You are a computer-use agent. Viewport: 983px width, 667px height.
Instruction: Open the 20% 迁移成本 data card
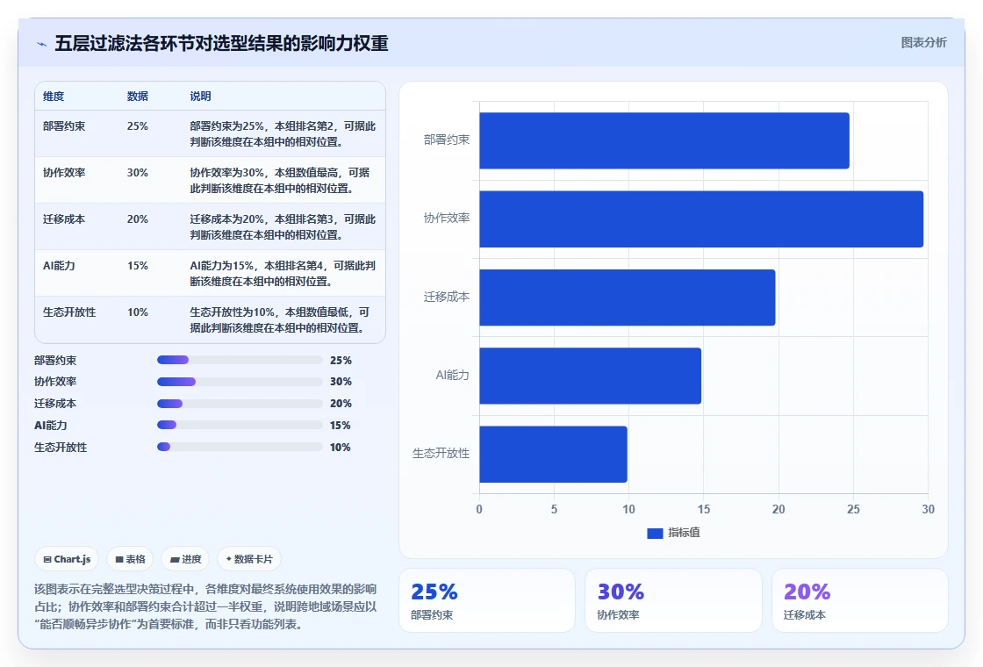(x=859, y=600)
